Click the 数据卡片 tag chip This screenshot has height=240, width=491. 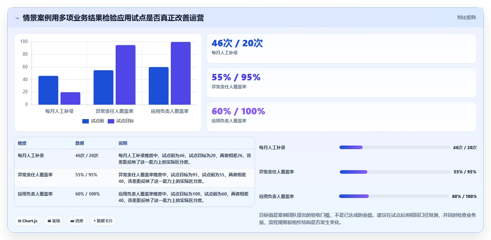click(103, 221)
